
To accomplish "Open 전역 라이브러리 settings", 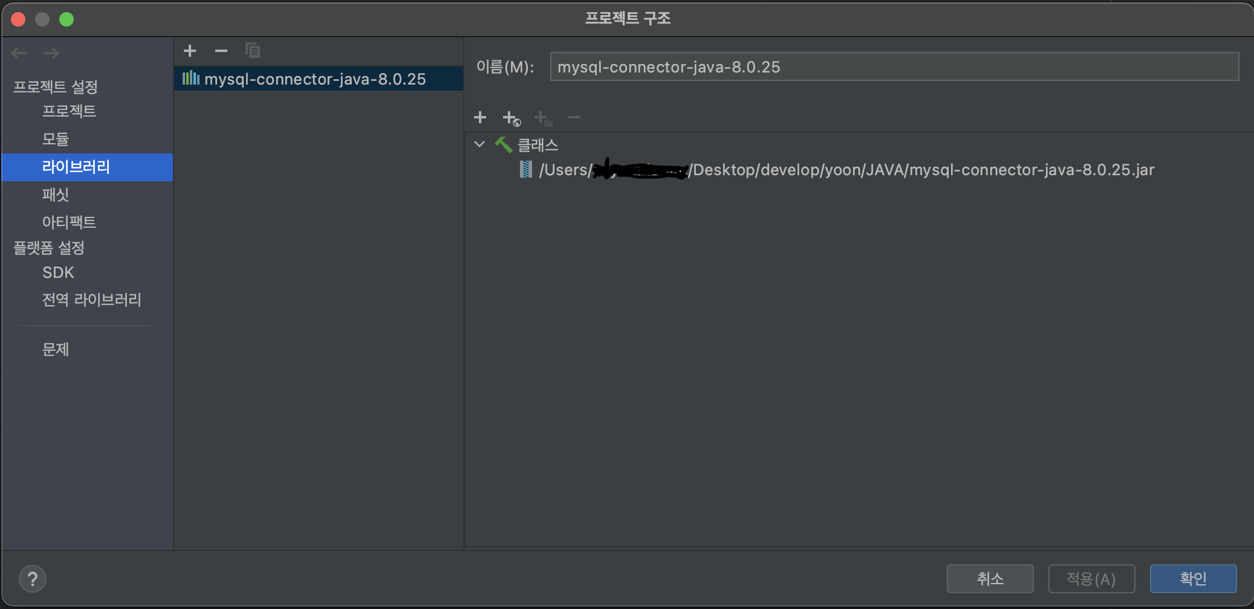I will [x=91, y=300].
